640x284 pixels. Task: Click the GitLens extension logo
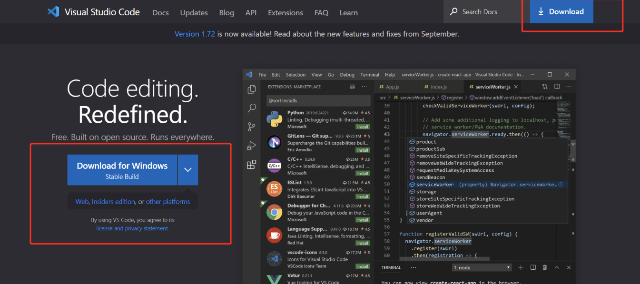click(x=275, y=142)
